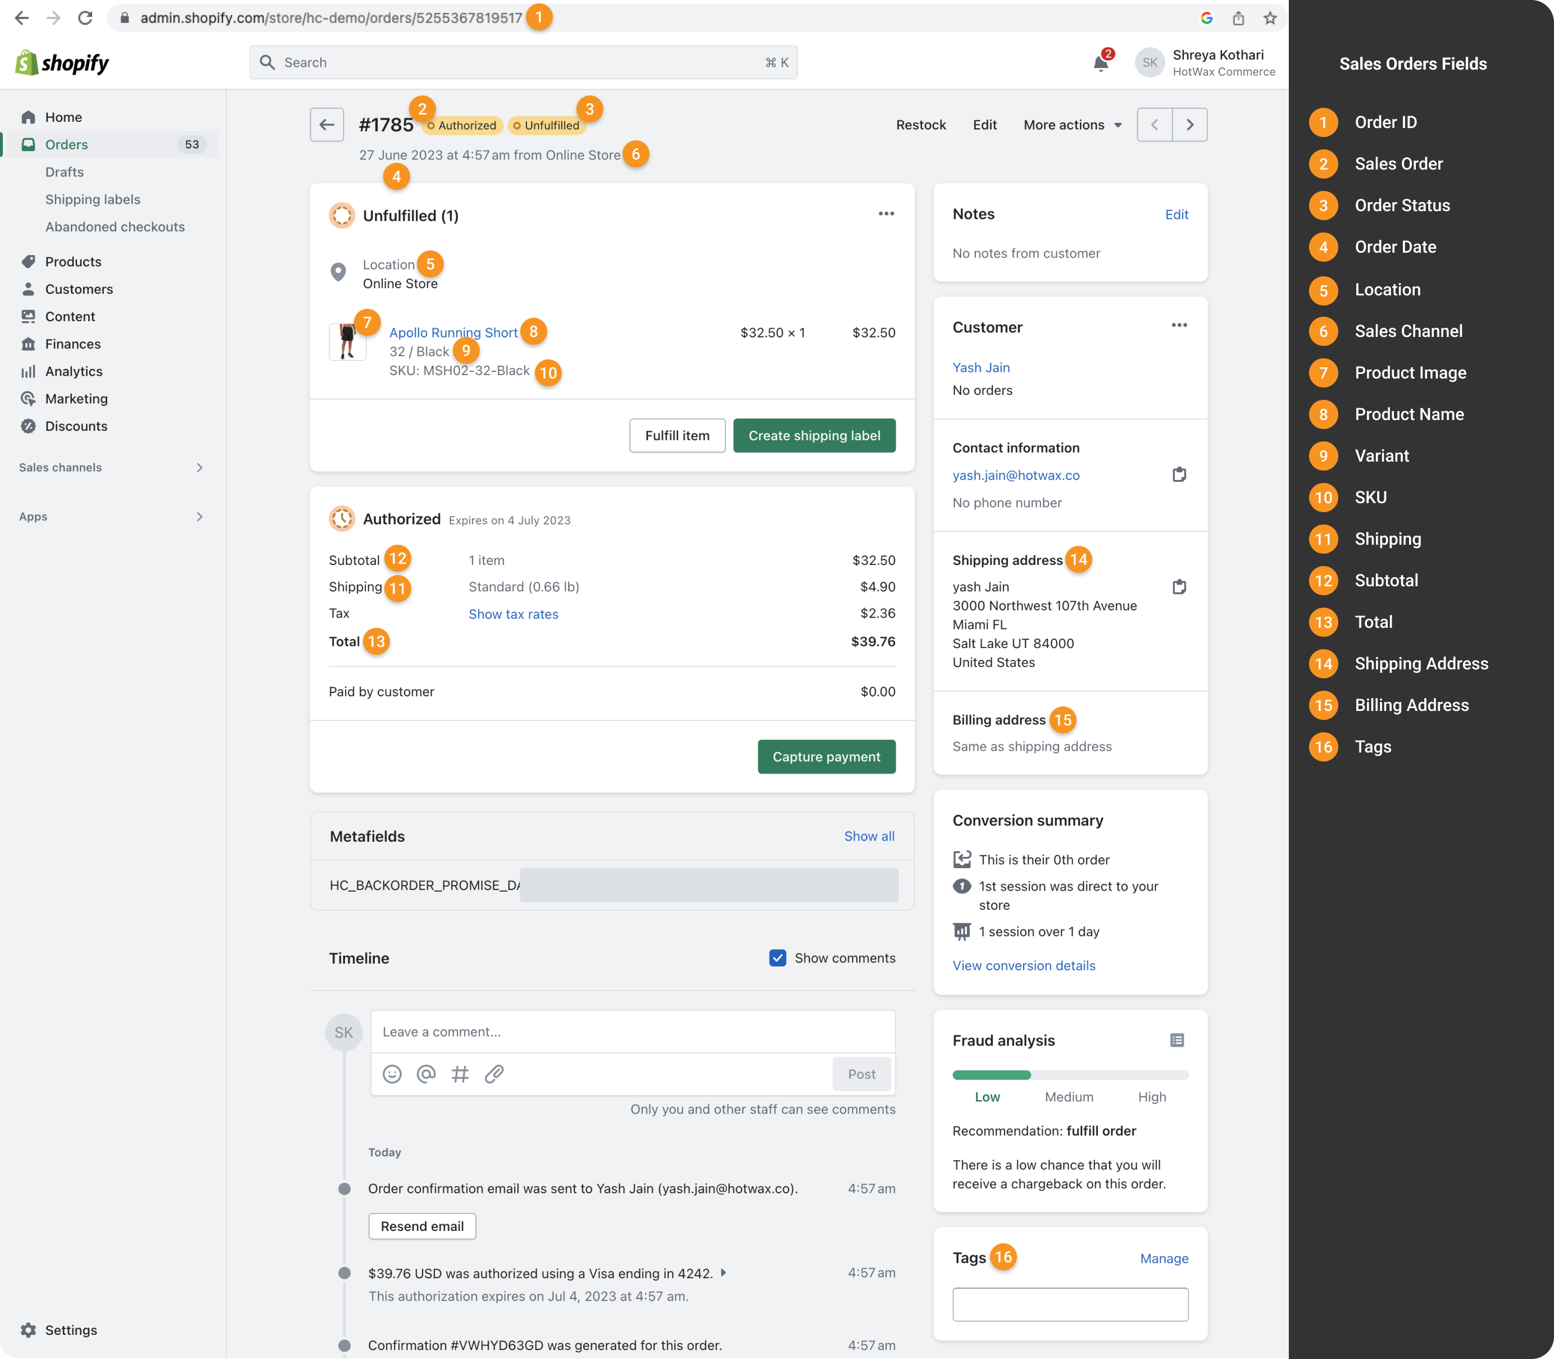Viewport: 1554px width, 1359px height.
Task: Click the mention @ icon
Action: tap(426, 1074)
